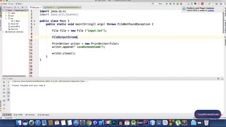226x127 pixels.
Task: Expand the out folder
Action: coord(6,16)
